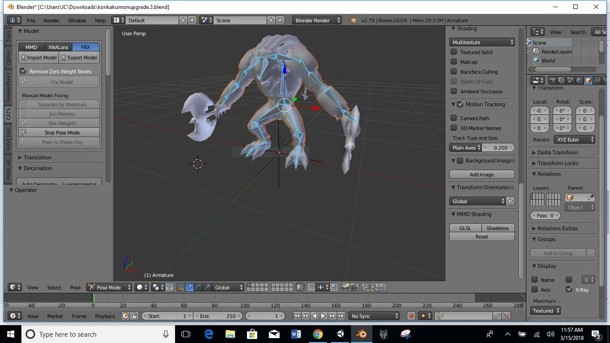Select the XNALara import tab

58,47
